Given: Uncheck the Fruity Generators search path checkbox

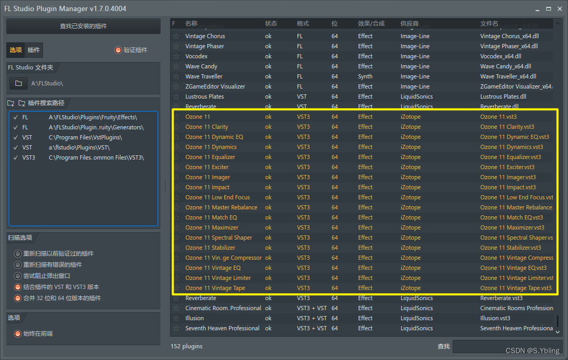Looking at the screenshot, I should (15, 127).
